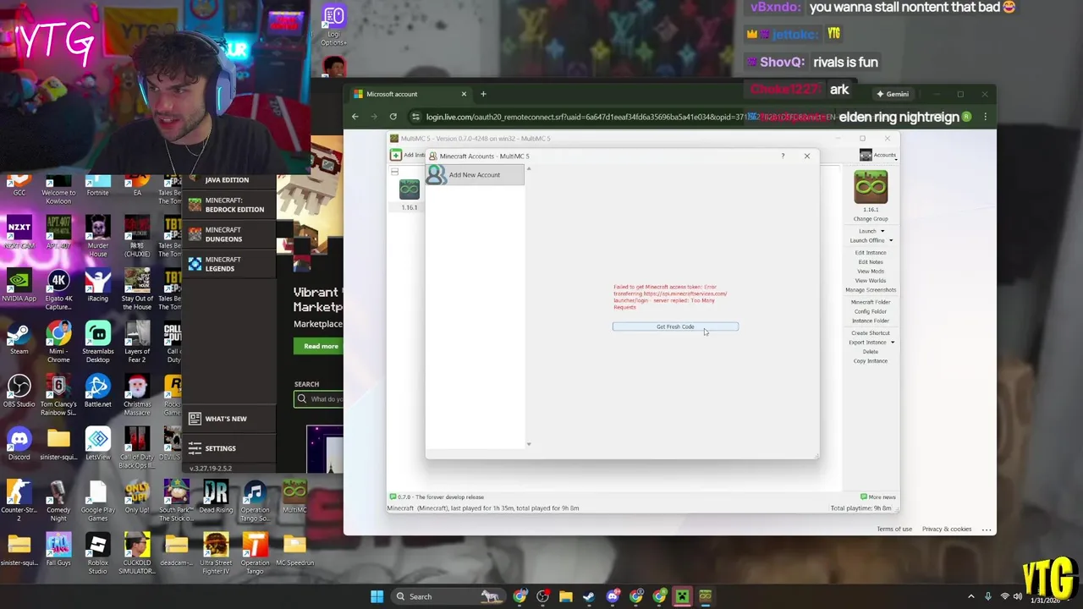
Task: Click the 0.7.0 forever develop release news
Action: [437, 497]
